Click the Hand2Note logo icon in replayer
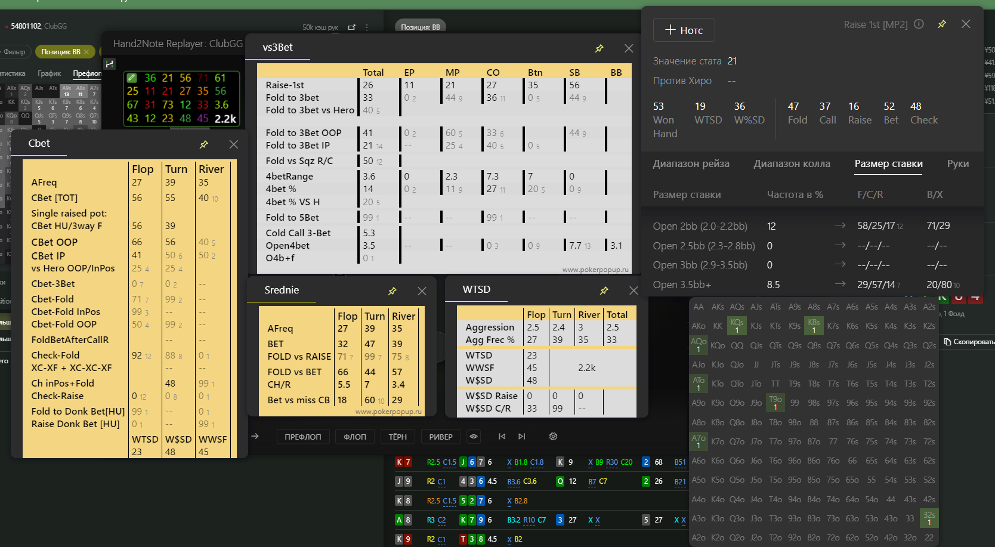 110,63
